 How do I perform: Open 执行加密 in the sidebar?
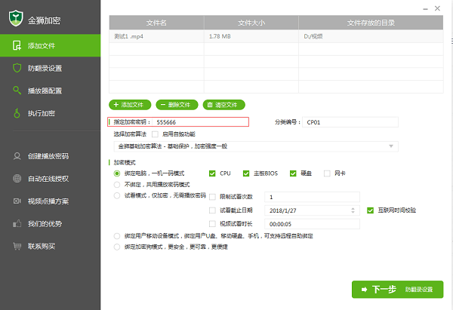coord(51,113)
